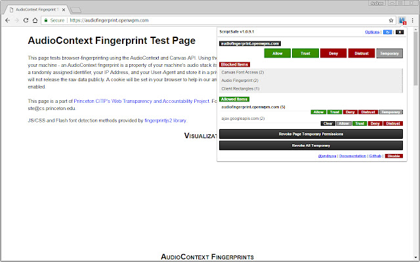420x262 pixels.
Task: Click the large Trust button for page domain
Action: (305, 53)
